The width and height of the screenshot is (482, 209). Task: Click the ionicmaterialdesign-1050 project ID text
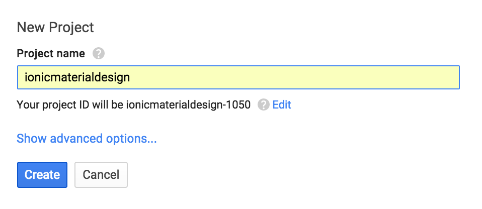click(189, 104)
